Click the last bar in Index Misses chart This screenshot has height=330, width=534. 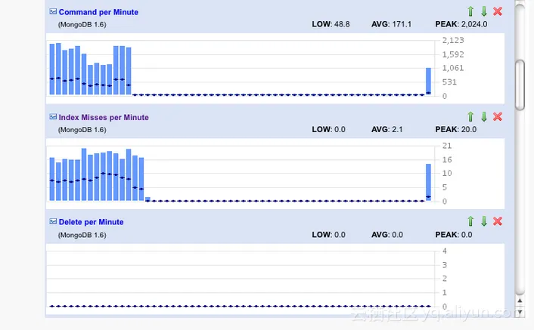coord(428,182)
